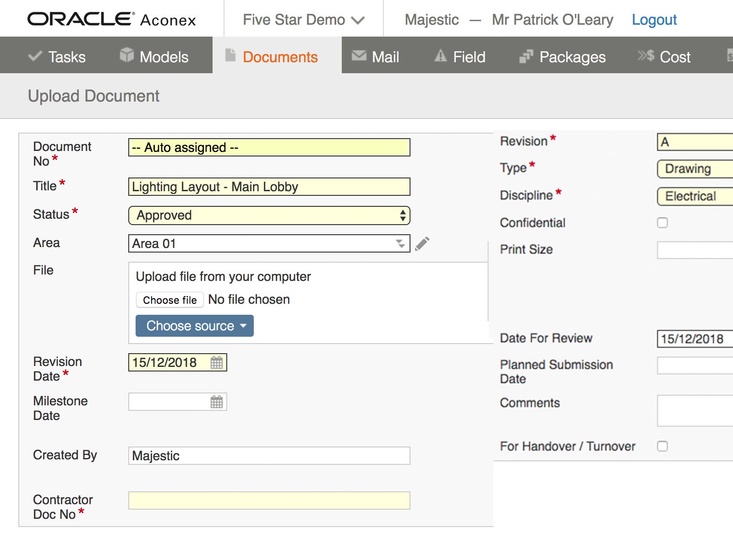Image resolution: width=733 pixels, height=549 pixels.
Task: Click into the Title text field
Action: point(269,187)
